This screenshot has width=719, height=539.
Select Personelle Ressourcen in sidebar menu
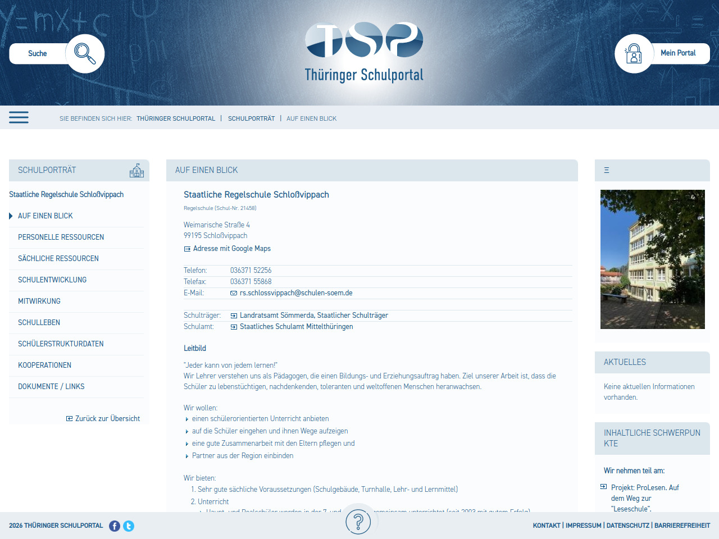pos(61,237)
